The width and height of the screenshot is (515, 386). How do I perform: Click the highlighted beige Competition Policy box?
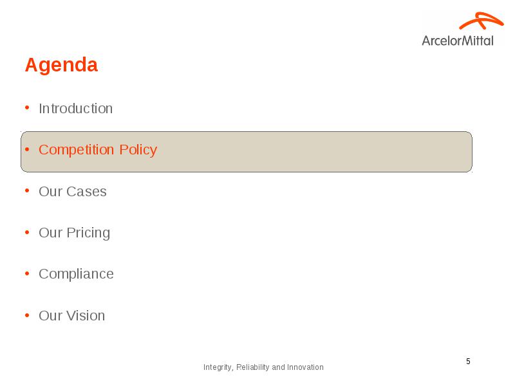(247, 152)
